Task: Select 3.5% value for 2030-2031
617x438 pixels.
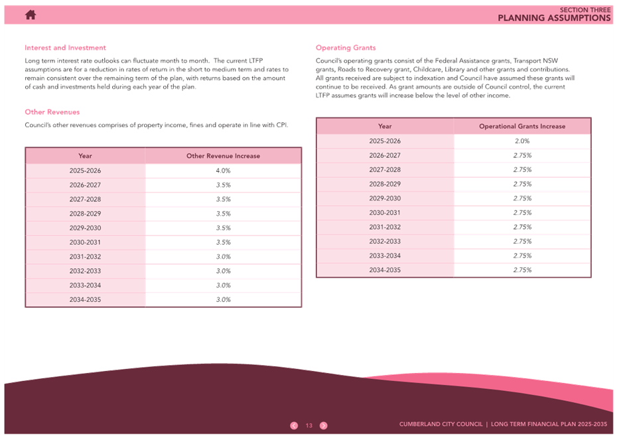Action: 223,242
